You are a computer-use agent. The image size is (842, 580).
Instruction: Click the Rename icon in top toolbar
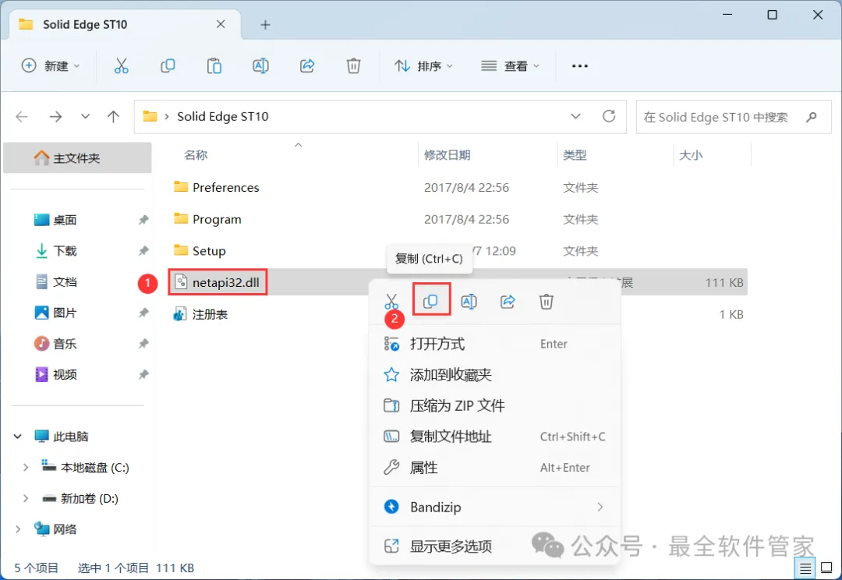click(260, 66)
